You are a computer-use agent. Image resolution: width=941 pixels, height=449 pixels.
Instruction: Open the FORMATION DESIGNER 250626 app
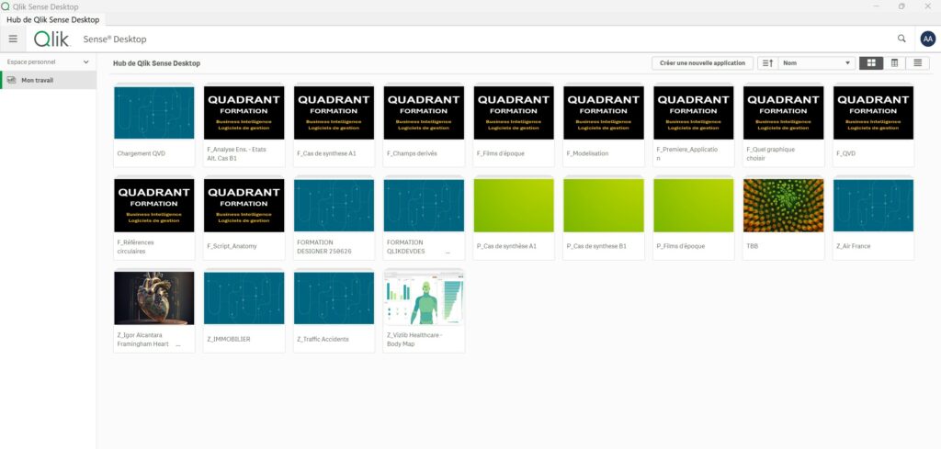tap(334, 218)
